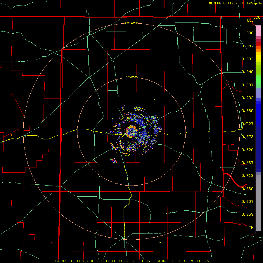Click the 0.840 scale value
The image size is (263, 263).
click(248, 72)
